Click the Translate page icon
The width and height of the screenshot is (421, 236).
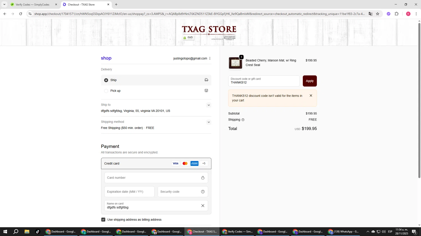[x=370, y=14]
